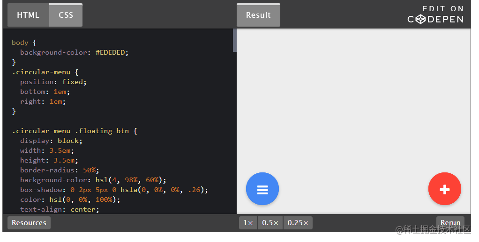Click the red plus floating button

[x=444, y=189]
